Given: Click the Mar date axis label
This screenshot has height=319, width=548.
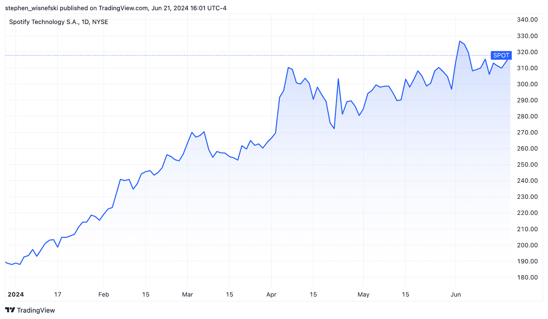Looking at the screenshot, I should click(187, 295).
